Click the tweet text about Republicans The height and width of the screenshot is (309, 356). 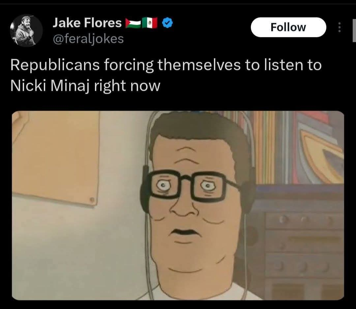point(166,75)
